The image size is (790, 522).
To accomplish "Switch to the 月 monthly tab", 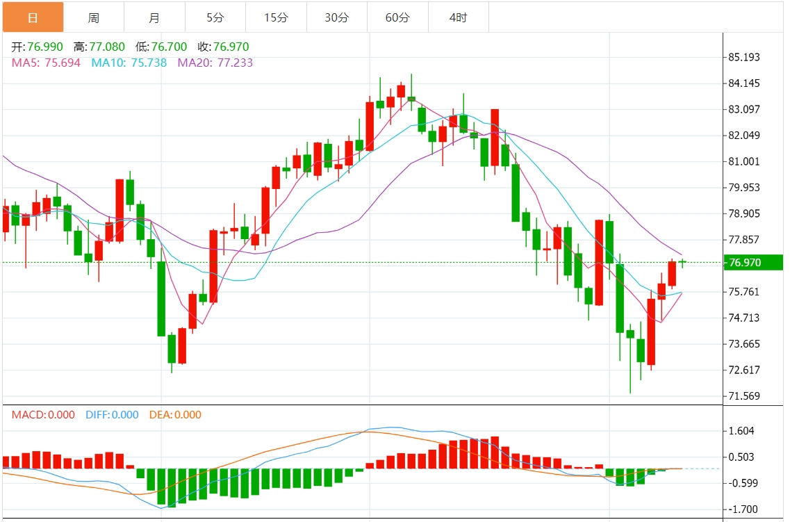I will [155, 17].
